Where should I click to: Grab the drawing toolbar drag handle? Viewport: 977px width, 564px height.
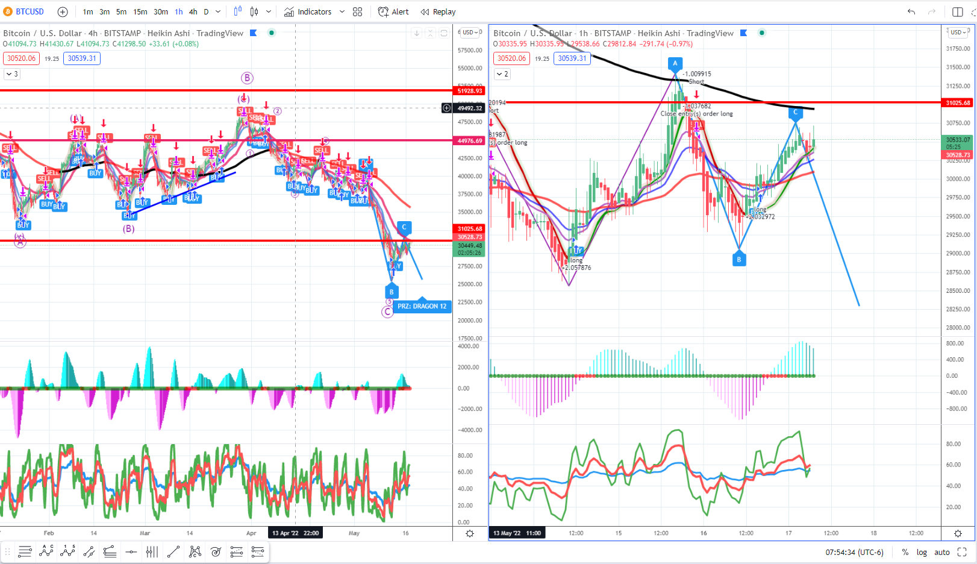point(8,551)
